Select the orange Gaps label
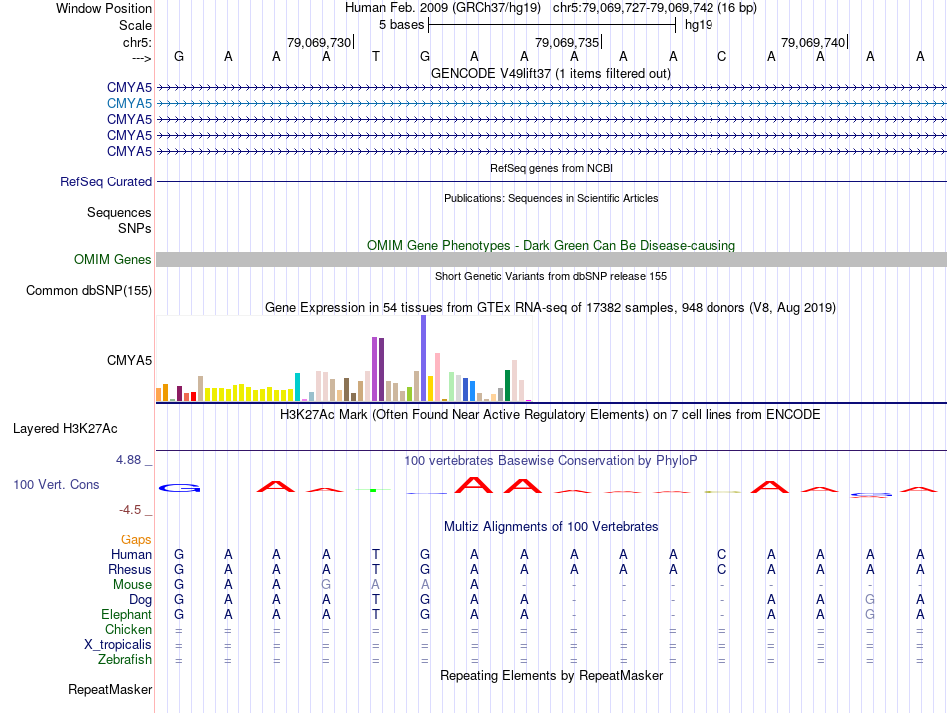This screenshot has width=948, height=713. (x=136, y=539)
